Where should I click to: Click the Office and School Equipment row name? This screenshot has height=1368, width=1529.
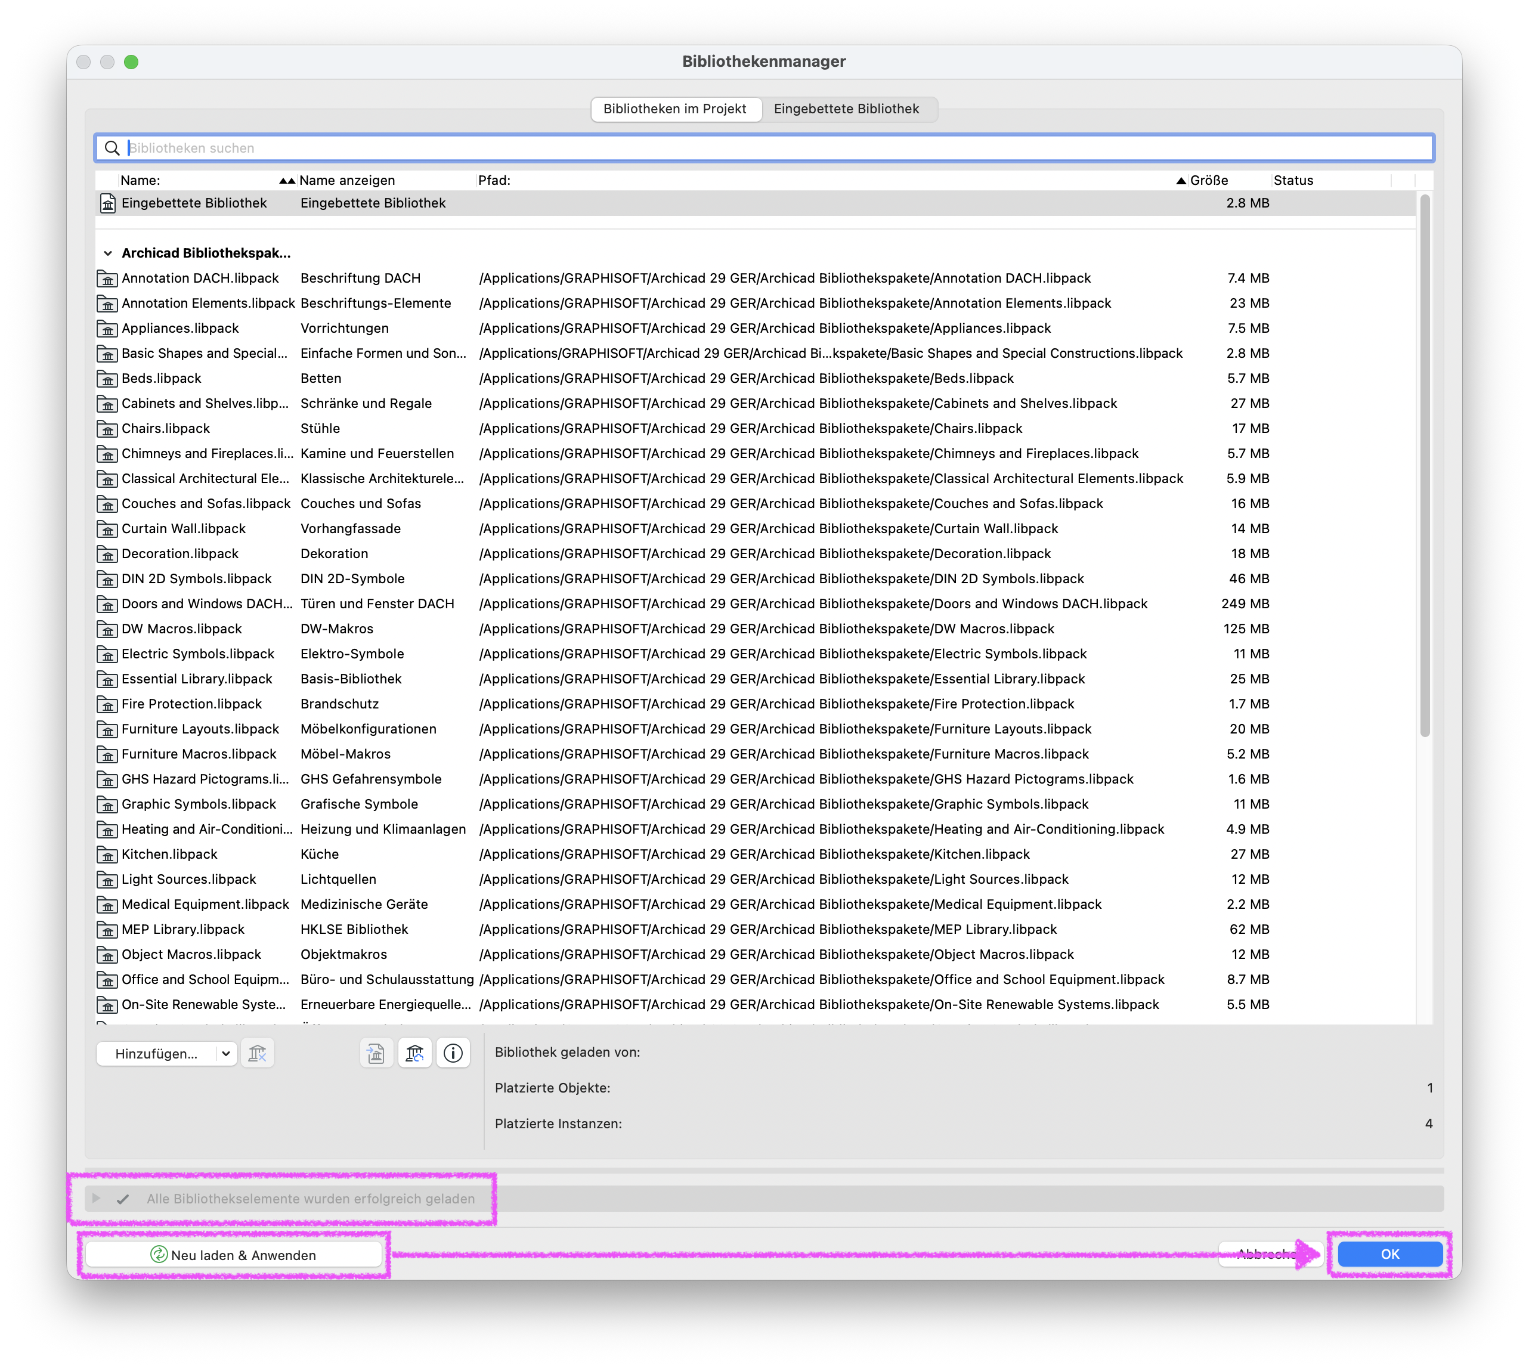click(x=205, y=979)
